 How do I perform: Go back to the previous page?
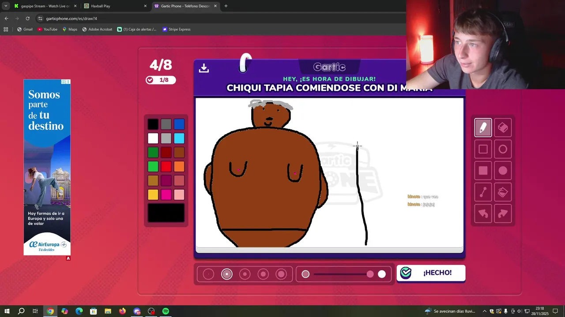6,18
